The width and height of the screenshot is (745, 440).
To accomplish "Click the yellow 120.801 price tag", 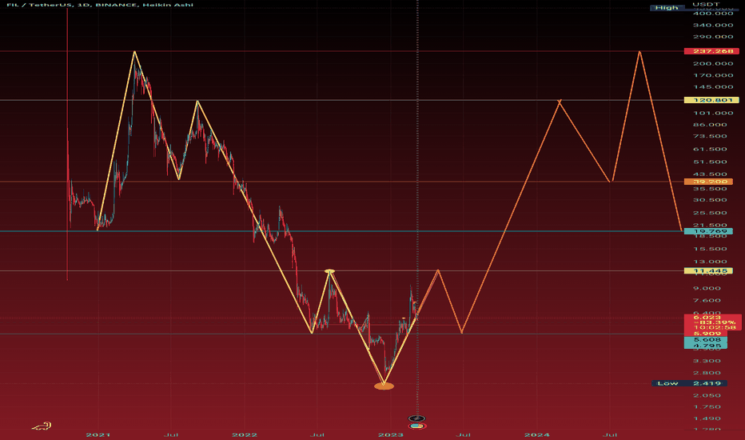I will coord(711,100).
